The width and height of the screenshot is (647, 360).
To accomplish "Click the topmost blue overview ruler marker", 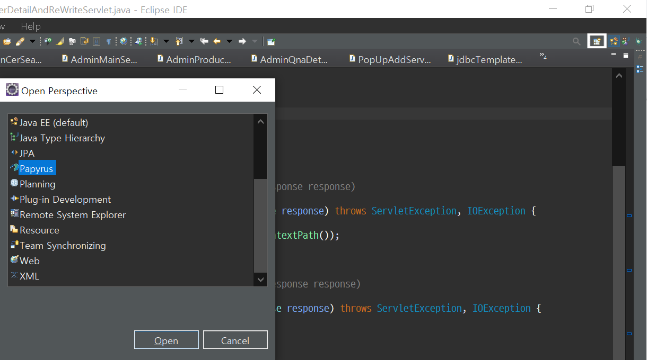I will [629, 215].
